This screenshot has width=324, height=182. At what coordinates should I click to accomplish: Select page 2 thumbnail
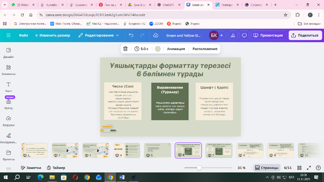click(65, 150)
